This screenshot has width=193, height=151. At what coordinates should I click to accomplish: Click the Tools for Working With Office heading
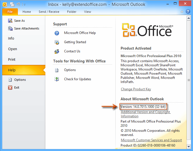coord(79,61)
